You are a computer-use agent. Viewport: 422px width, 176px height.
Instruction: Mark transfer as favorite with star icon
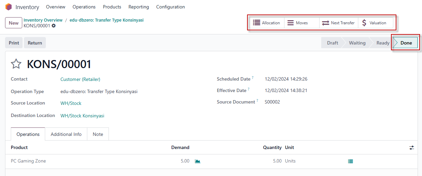[x=16, y=64]
